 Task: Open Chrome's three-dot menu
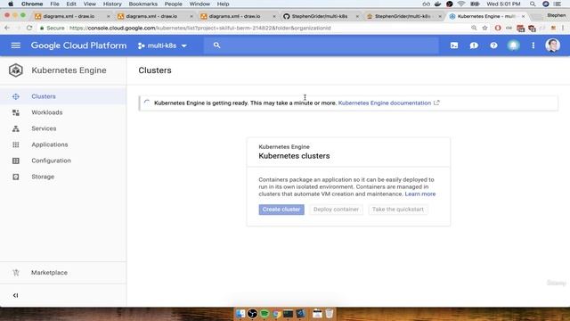(x=563, y=28)
